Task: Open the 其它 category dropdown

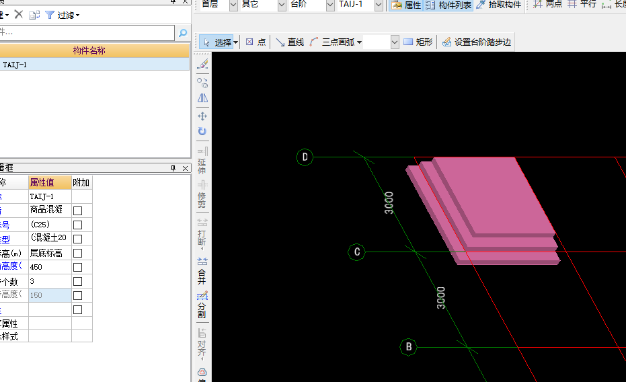Action: coord(282,5)
